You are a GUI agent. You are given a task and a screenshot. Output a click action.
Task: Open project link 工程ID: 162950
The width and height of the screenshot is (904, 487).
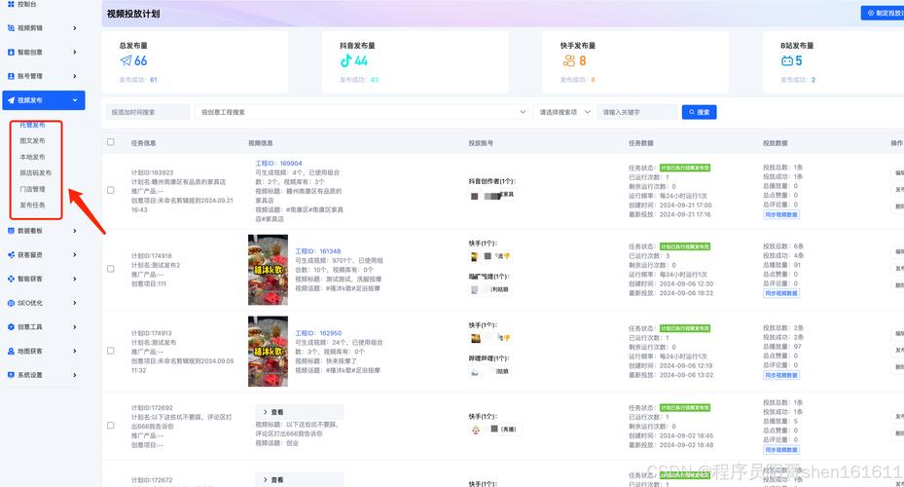click(318, 333)
